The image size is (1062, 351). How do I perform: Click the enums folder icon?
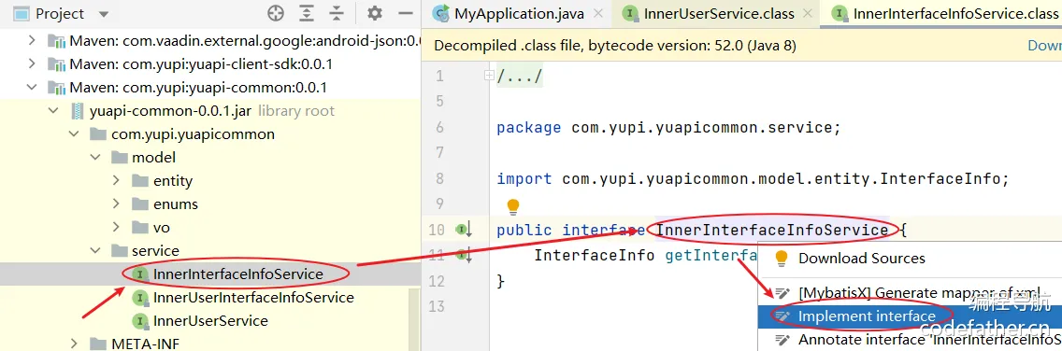tap(140, 204)
